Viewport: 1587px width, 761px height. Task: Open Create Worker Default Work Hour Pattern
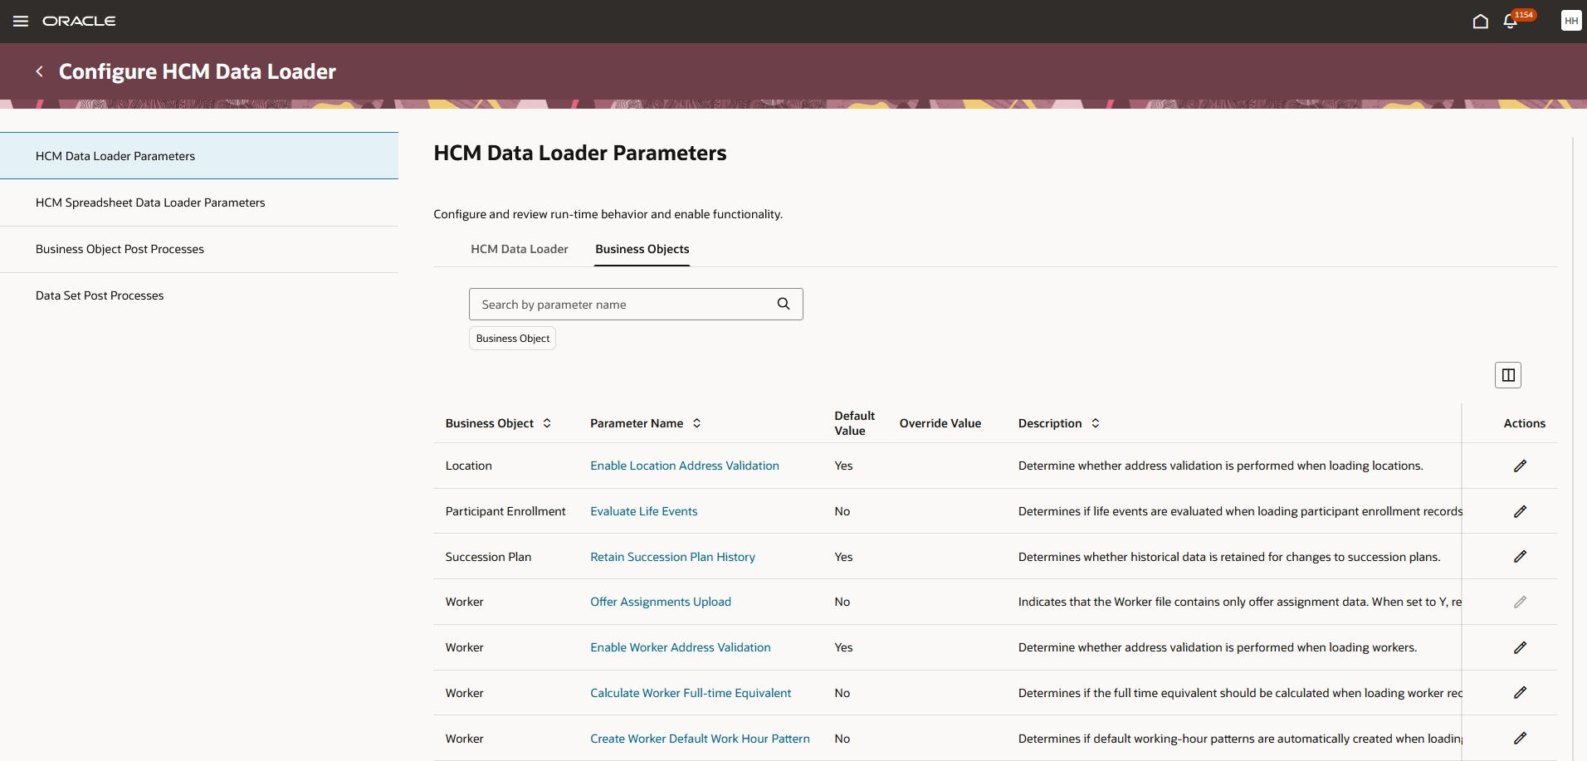[700, 739]
